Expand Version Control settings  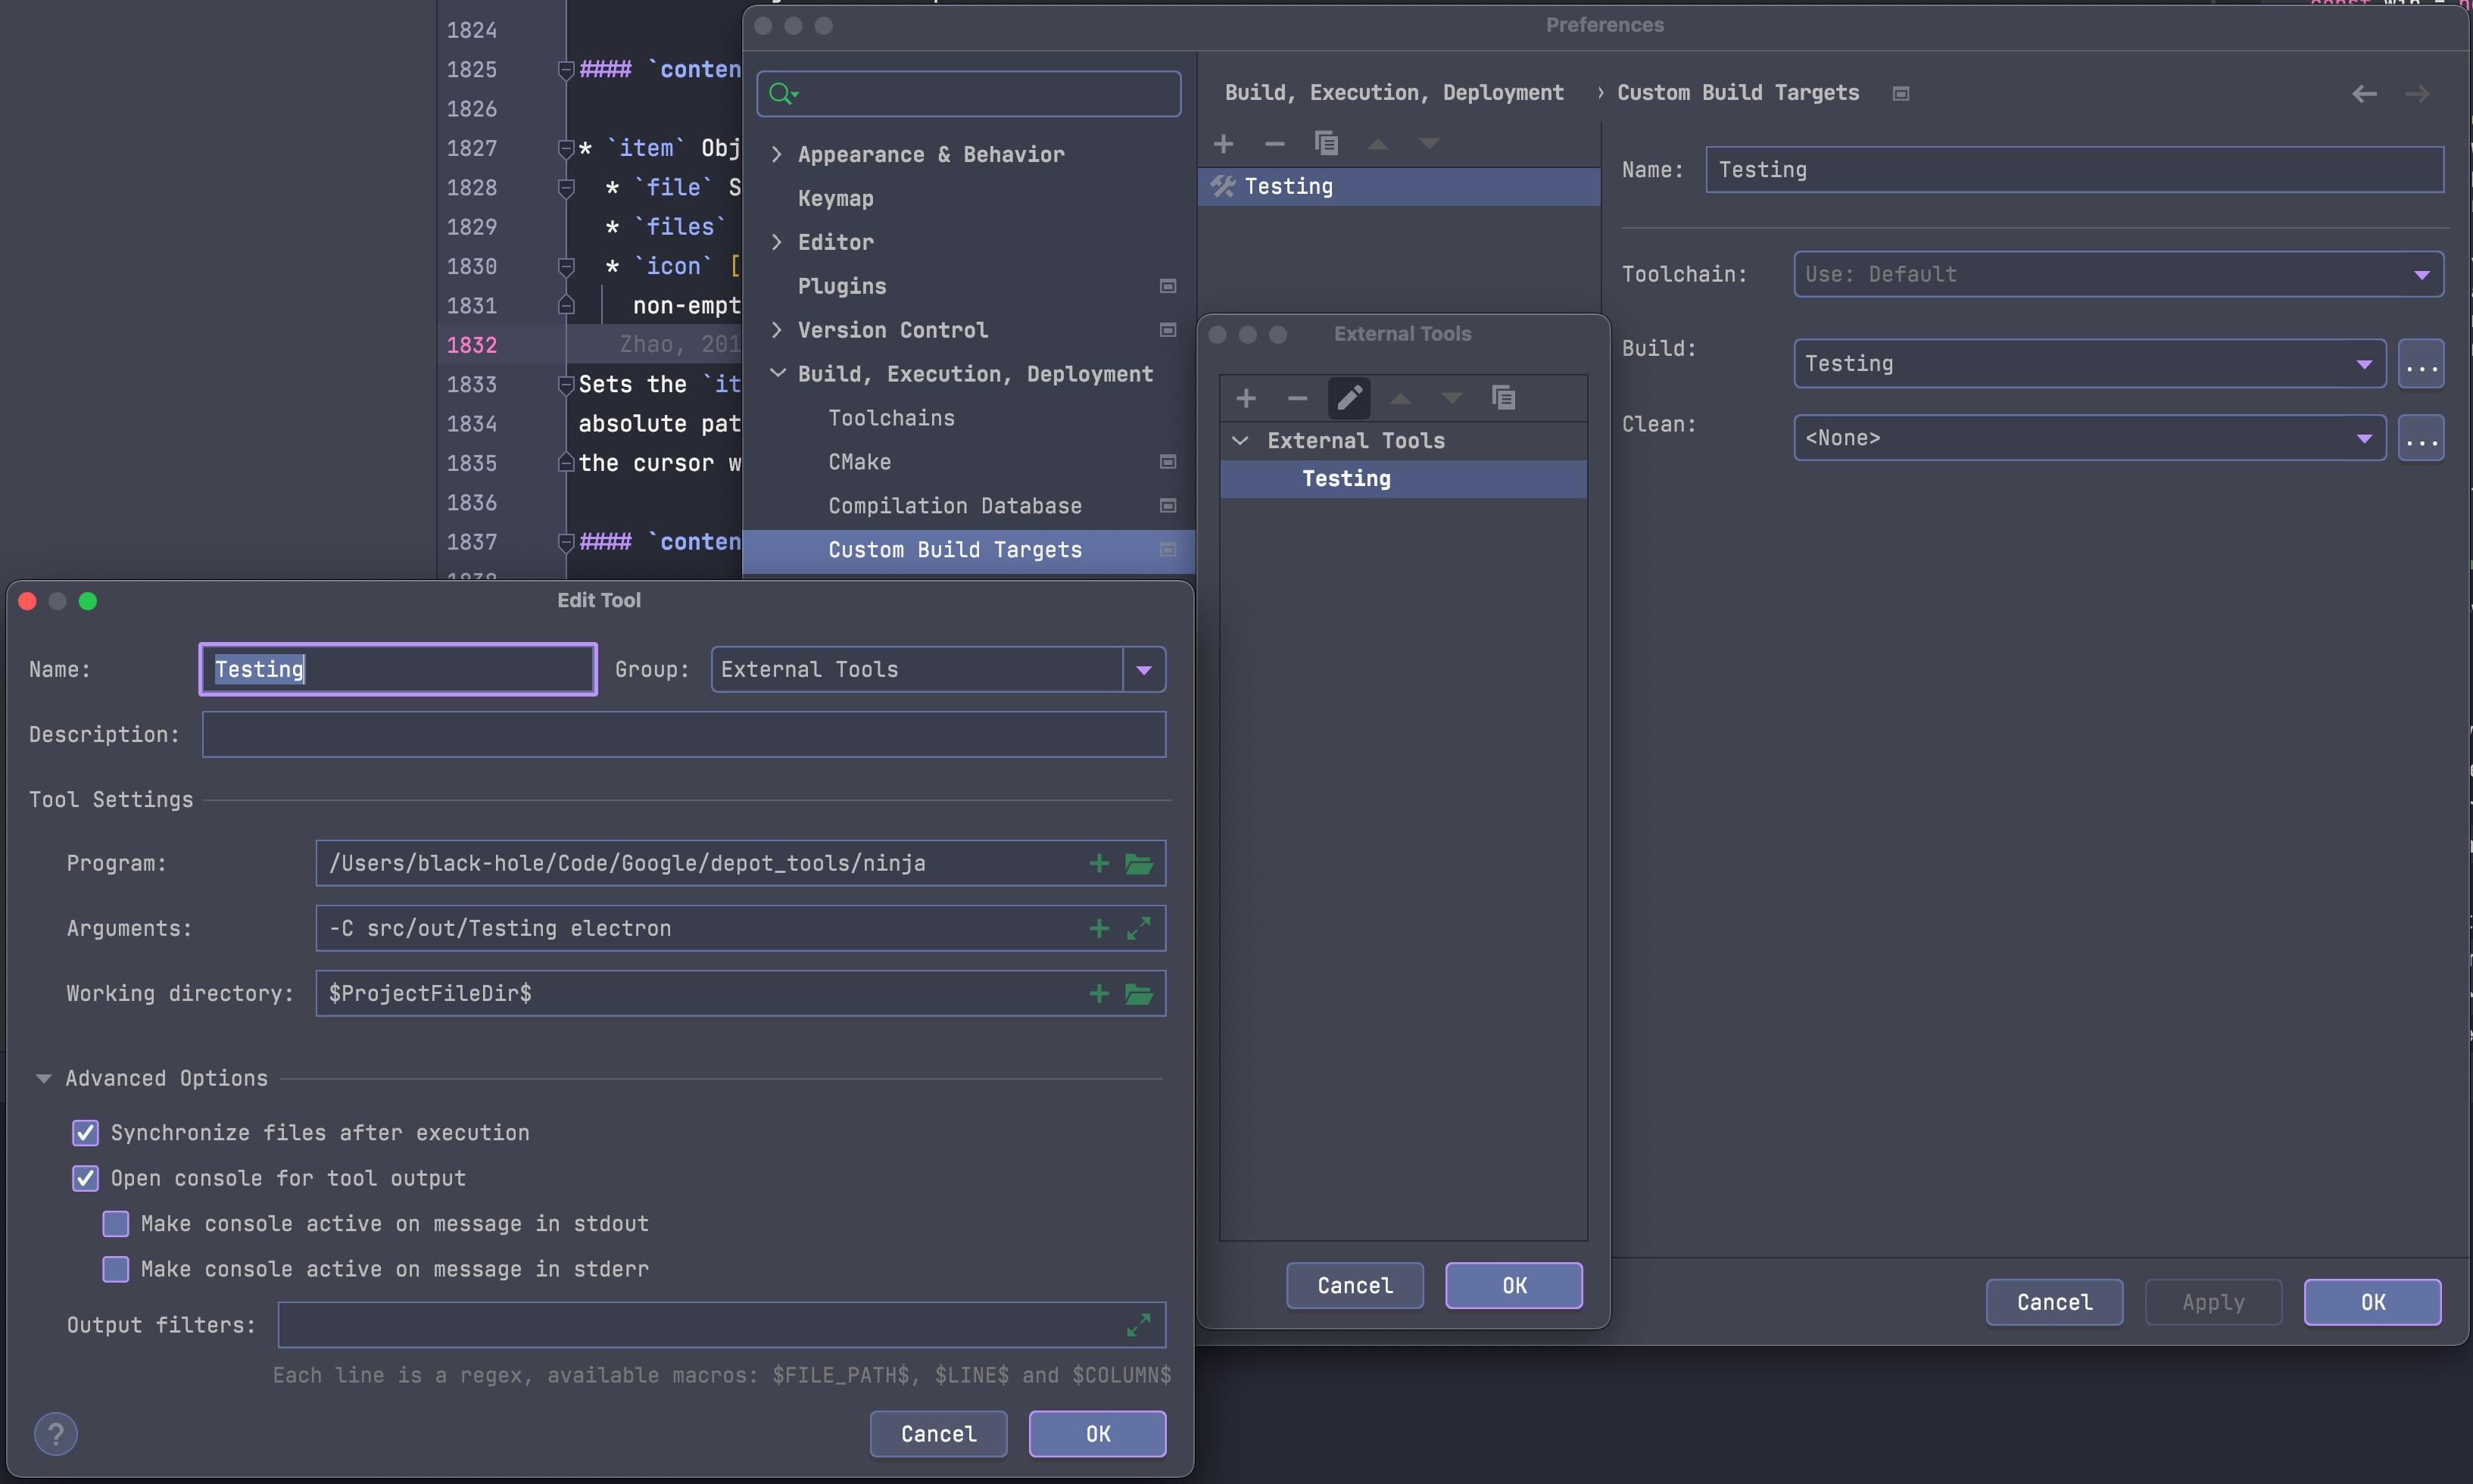pyautogui.click(x=777, y=330)
